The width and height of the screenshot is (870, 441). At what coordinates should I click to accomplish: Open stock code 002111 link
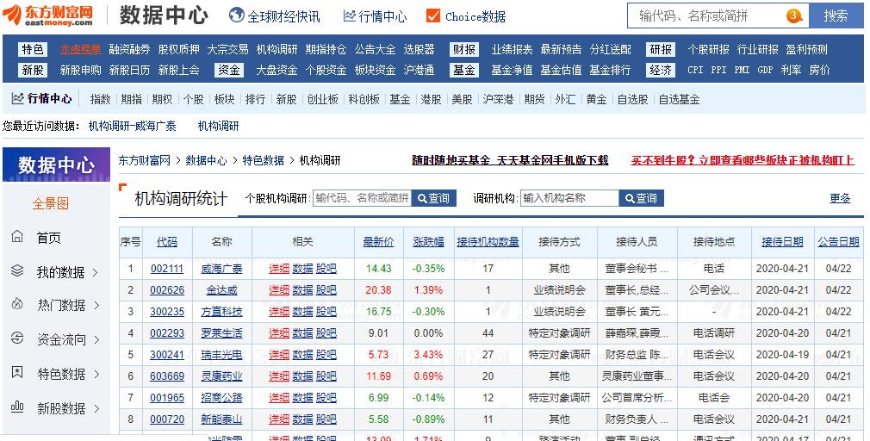coord(167,269)
